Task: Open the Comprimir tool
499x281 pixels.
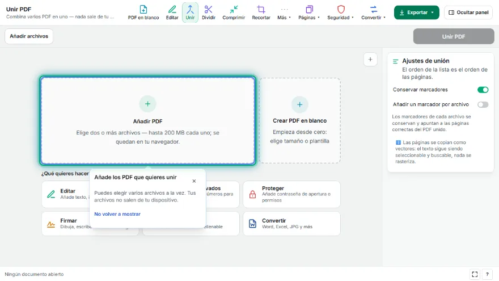Action: 234,12
